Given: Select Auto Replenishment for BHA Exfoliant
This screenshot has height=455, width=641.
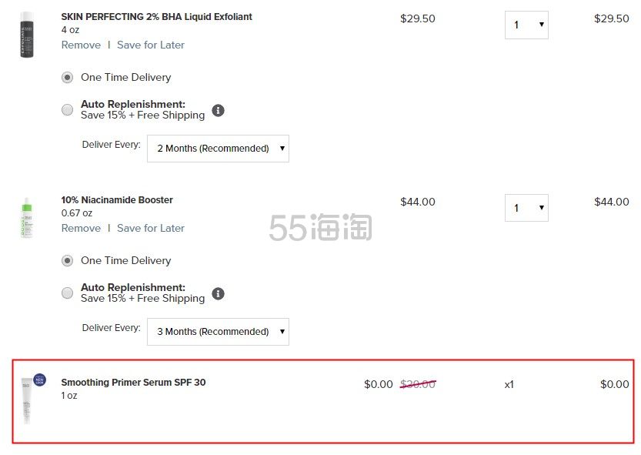Looking at the screenshot, I should [x=68, y=109].
